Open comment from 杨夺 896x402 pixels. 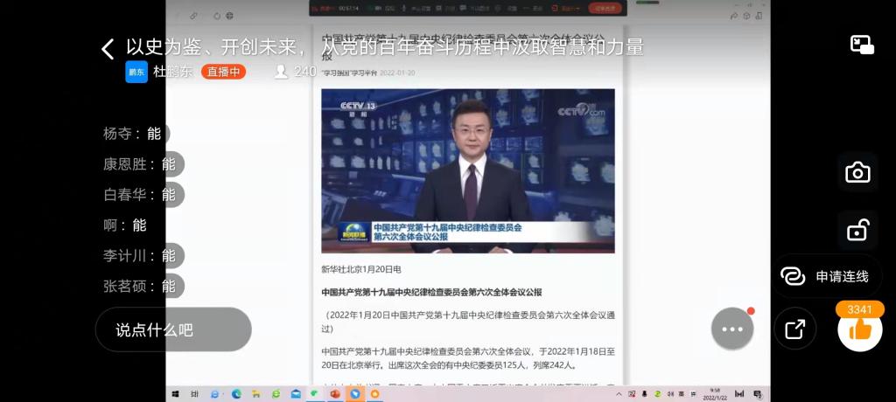click(x=133, y=134)
